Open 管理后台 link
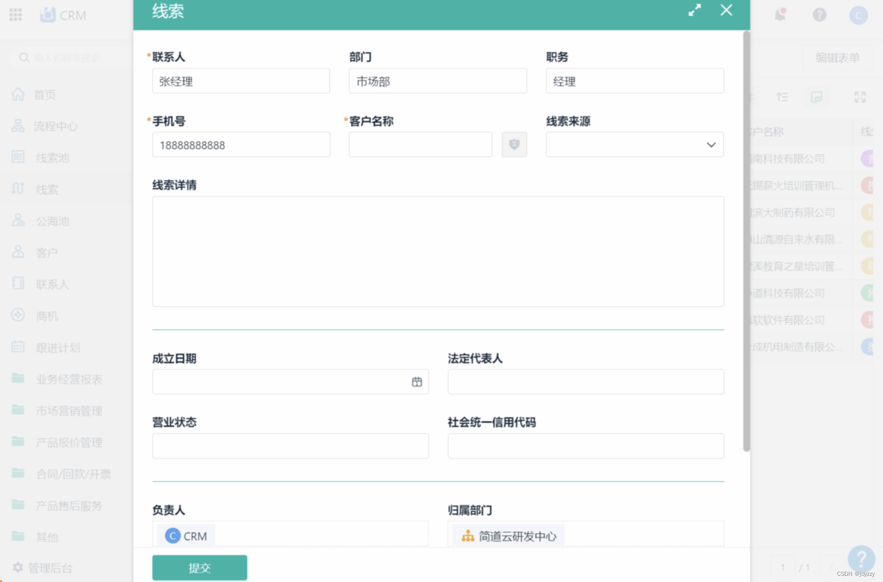 [50, 568]
